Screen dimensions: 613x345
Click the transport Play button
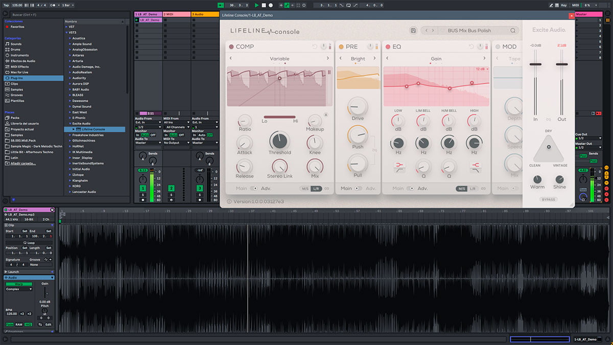[257, 5]
